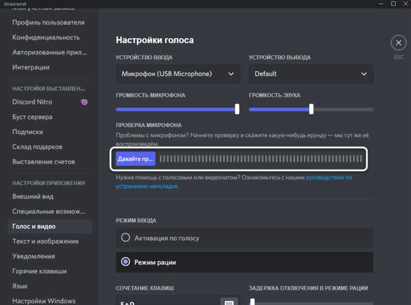Viewport: 411px width, 305px height.
Task: Open 'Профиль пользователя' settings section
Action: click(48, 22)
